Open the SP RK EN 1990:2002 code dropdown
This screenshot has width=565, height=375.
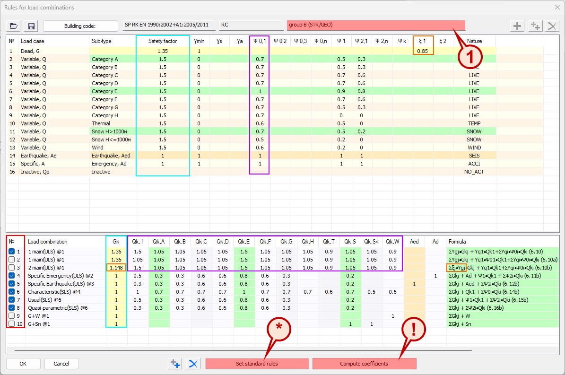pyautogui.click(x=168, y=25)
